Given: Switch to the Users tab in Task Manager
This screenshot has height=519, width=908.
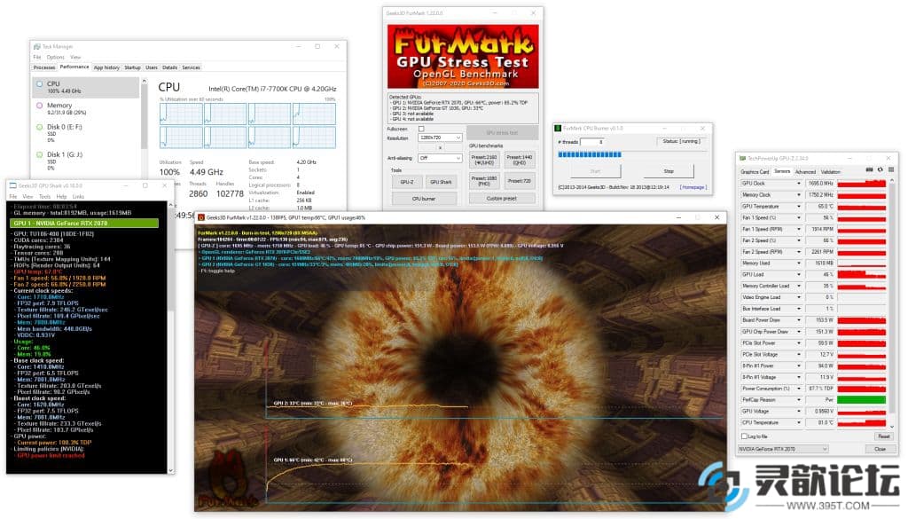Looking at the screenshot, I should [152, 67].
